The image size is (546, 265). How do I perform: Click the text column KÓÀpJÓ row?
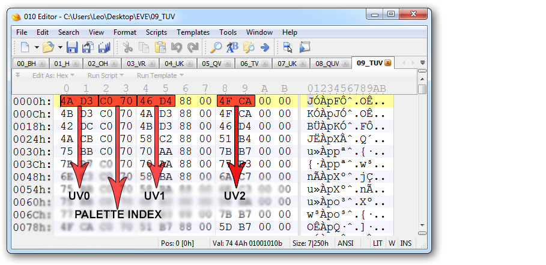coord(347,114)
